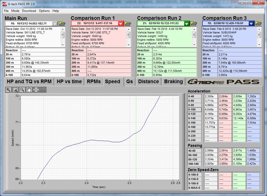Click Vehicle Name GOLF text in Run 2
The width and height of the screenshot is (267, 196).
pyautogui.click(x=150, y=32)
